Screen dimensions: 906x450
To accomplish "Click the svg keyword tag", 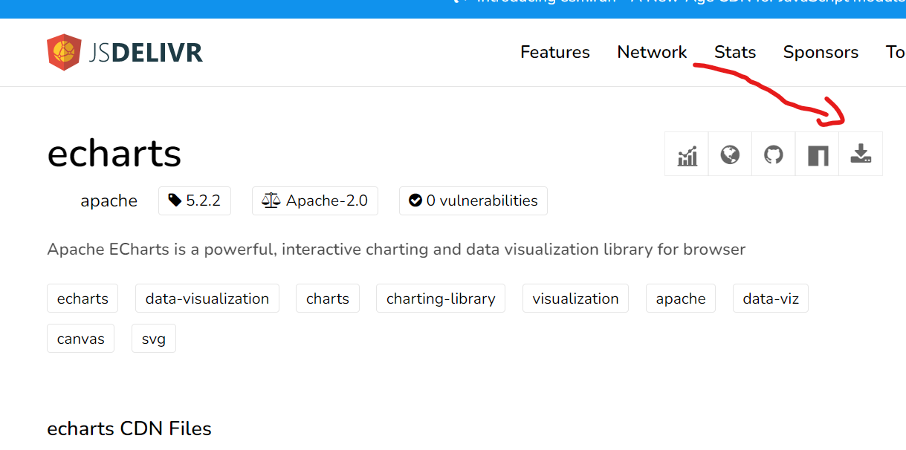I will 154,339.
